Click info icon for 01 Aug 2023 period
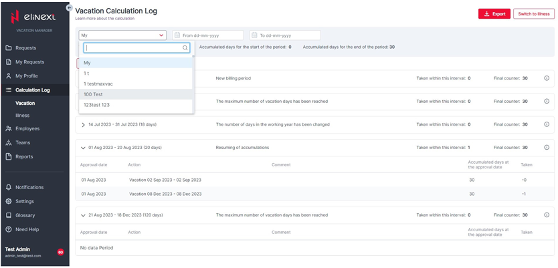The height and width of the screenshot is (268, 558). [x=547, y=148]
